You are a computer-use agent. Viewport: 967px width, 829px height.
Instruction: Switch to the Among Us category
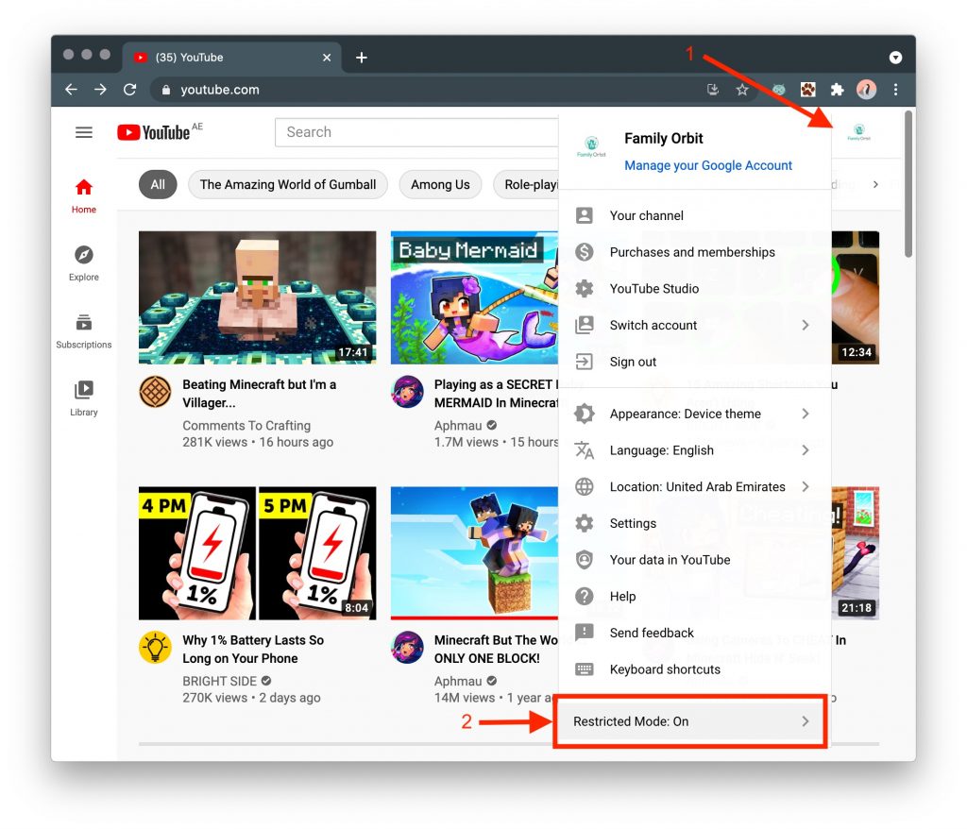tap(440, 184)
